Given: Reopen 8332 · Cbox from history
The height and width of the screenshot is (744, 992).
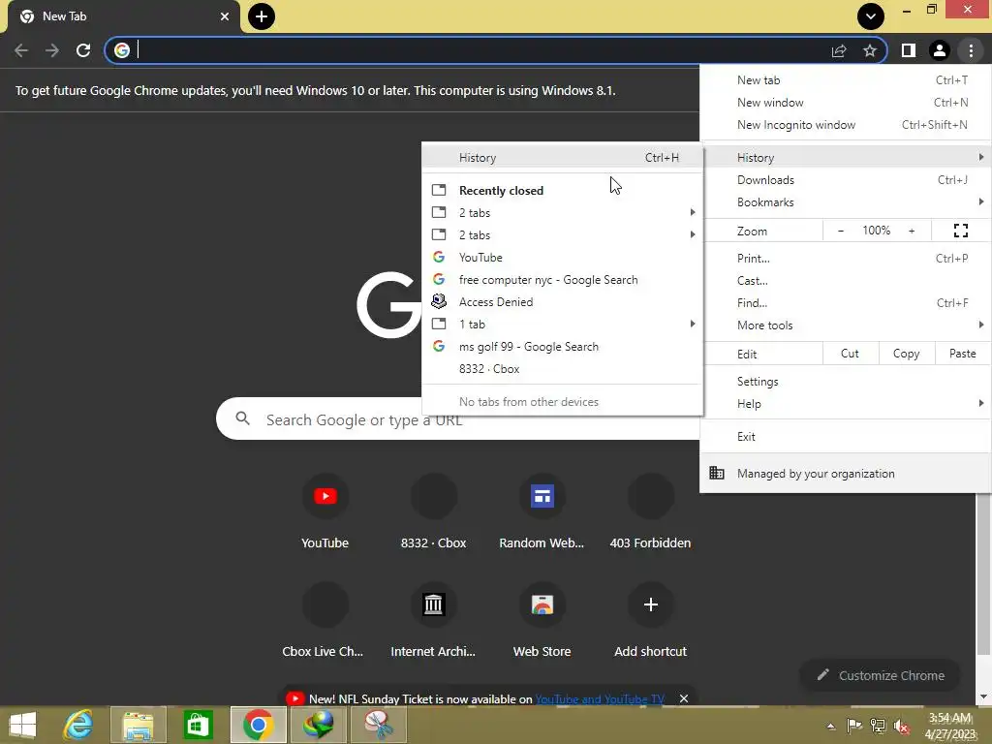Looking at the screenshot, I should 562,369.
